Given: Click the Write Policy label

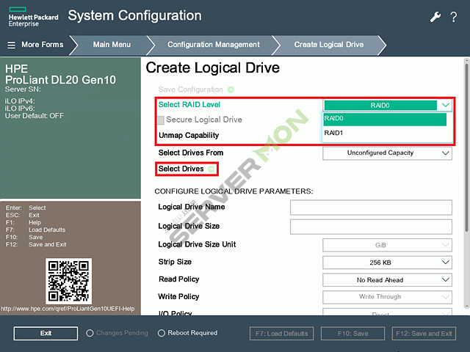Looking at the screenshot, I should [178, 296].
